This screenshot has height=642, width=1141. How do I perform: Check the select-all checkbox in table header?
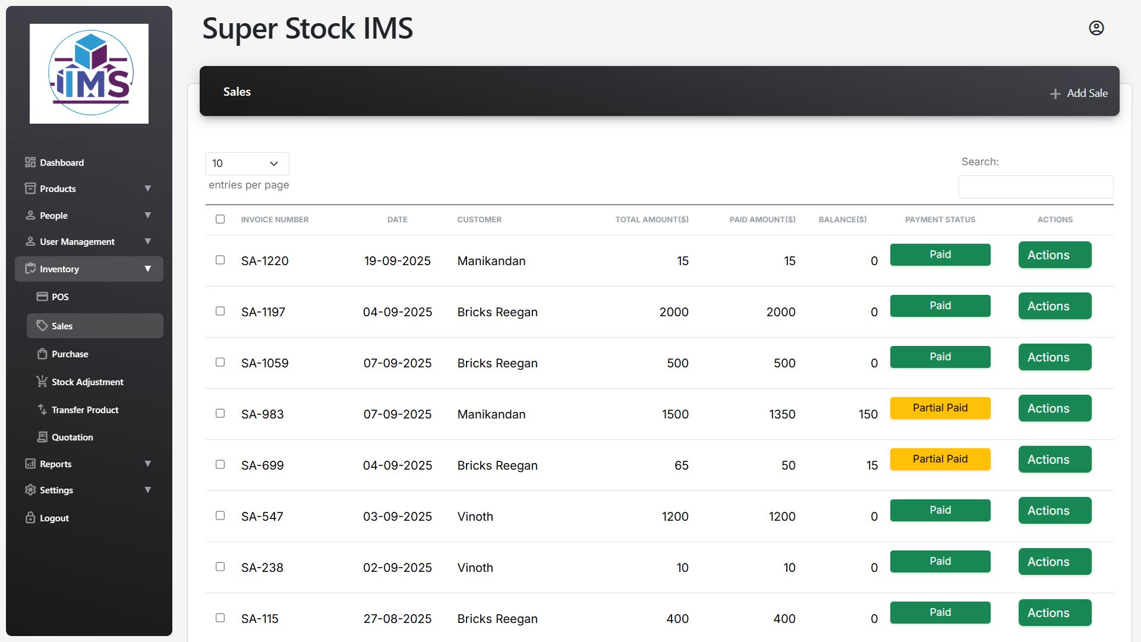point(220,219)
